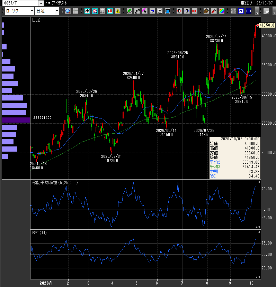
Task: Select the arrow pointer line-select tool
Action: point(145,11)
